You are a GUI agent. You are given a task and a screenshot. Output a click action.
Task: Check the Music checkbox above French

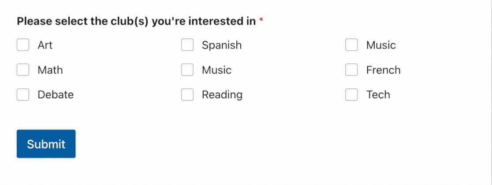(351, 45)
